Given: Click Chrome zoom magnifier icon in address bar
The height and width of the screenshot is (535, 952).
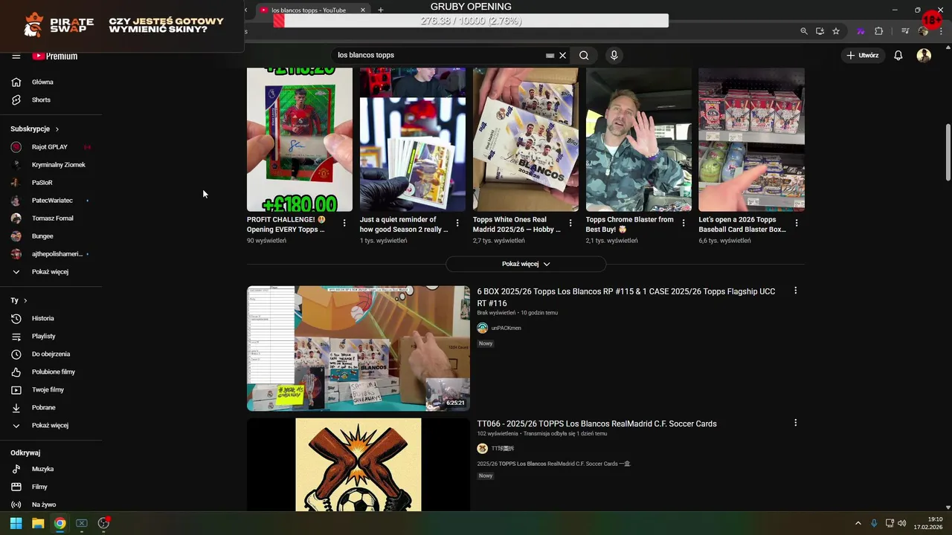Looking at the screenshot, I should click(804, 31).
